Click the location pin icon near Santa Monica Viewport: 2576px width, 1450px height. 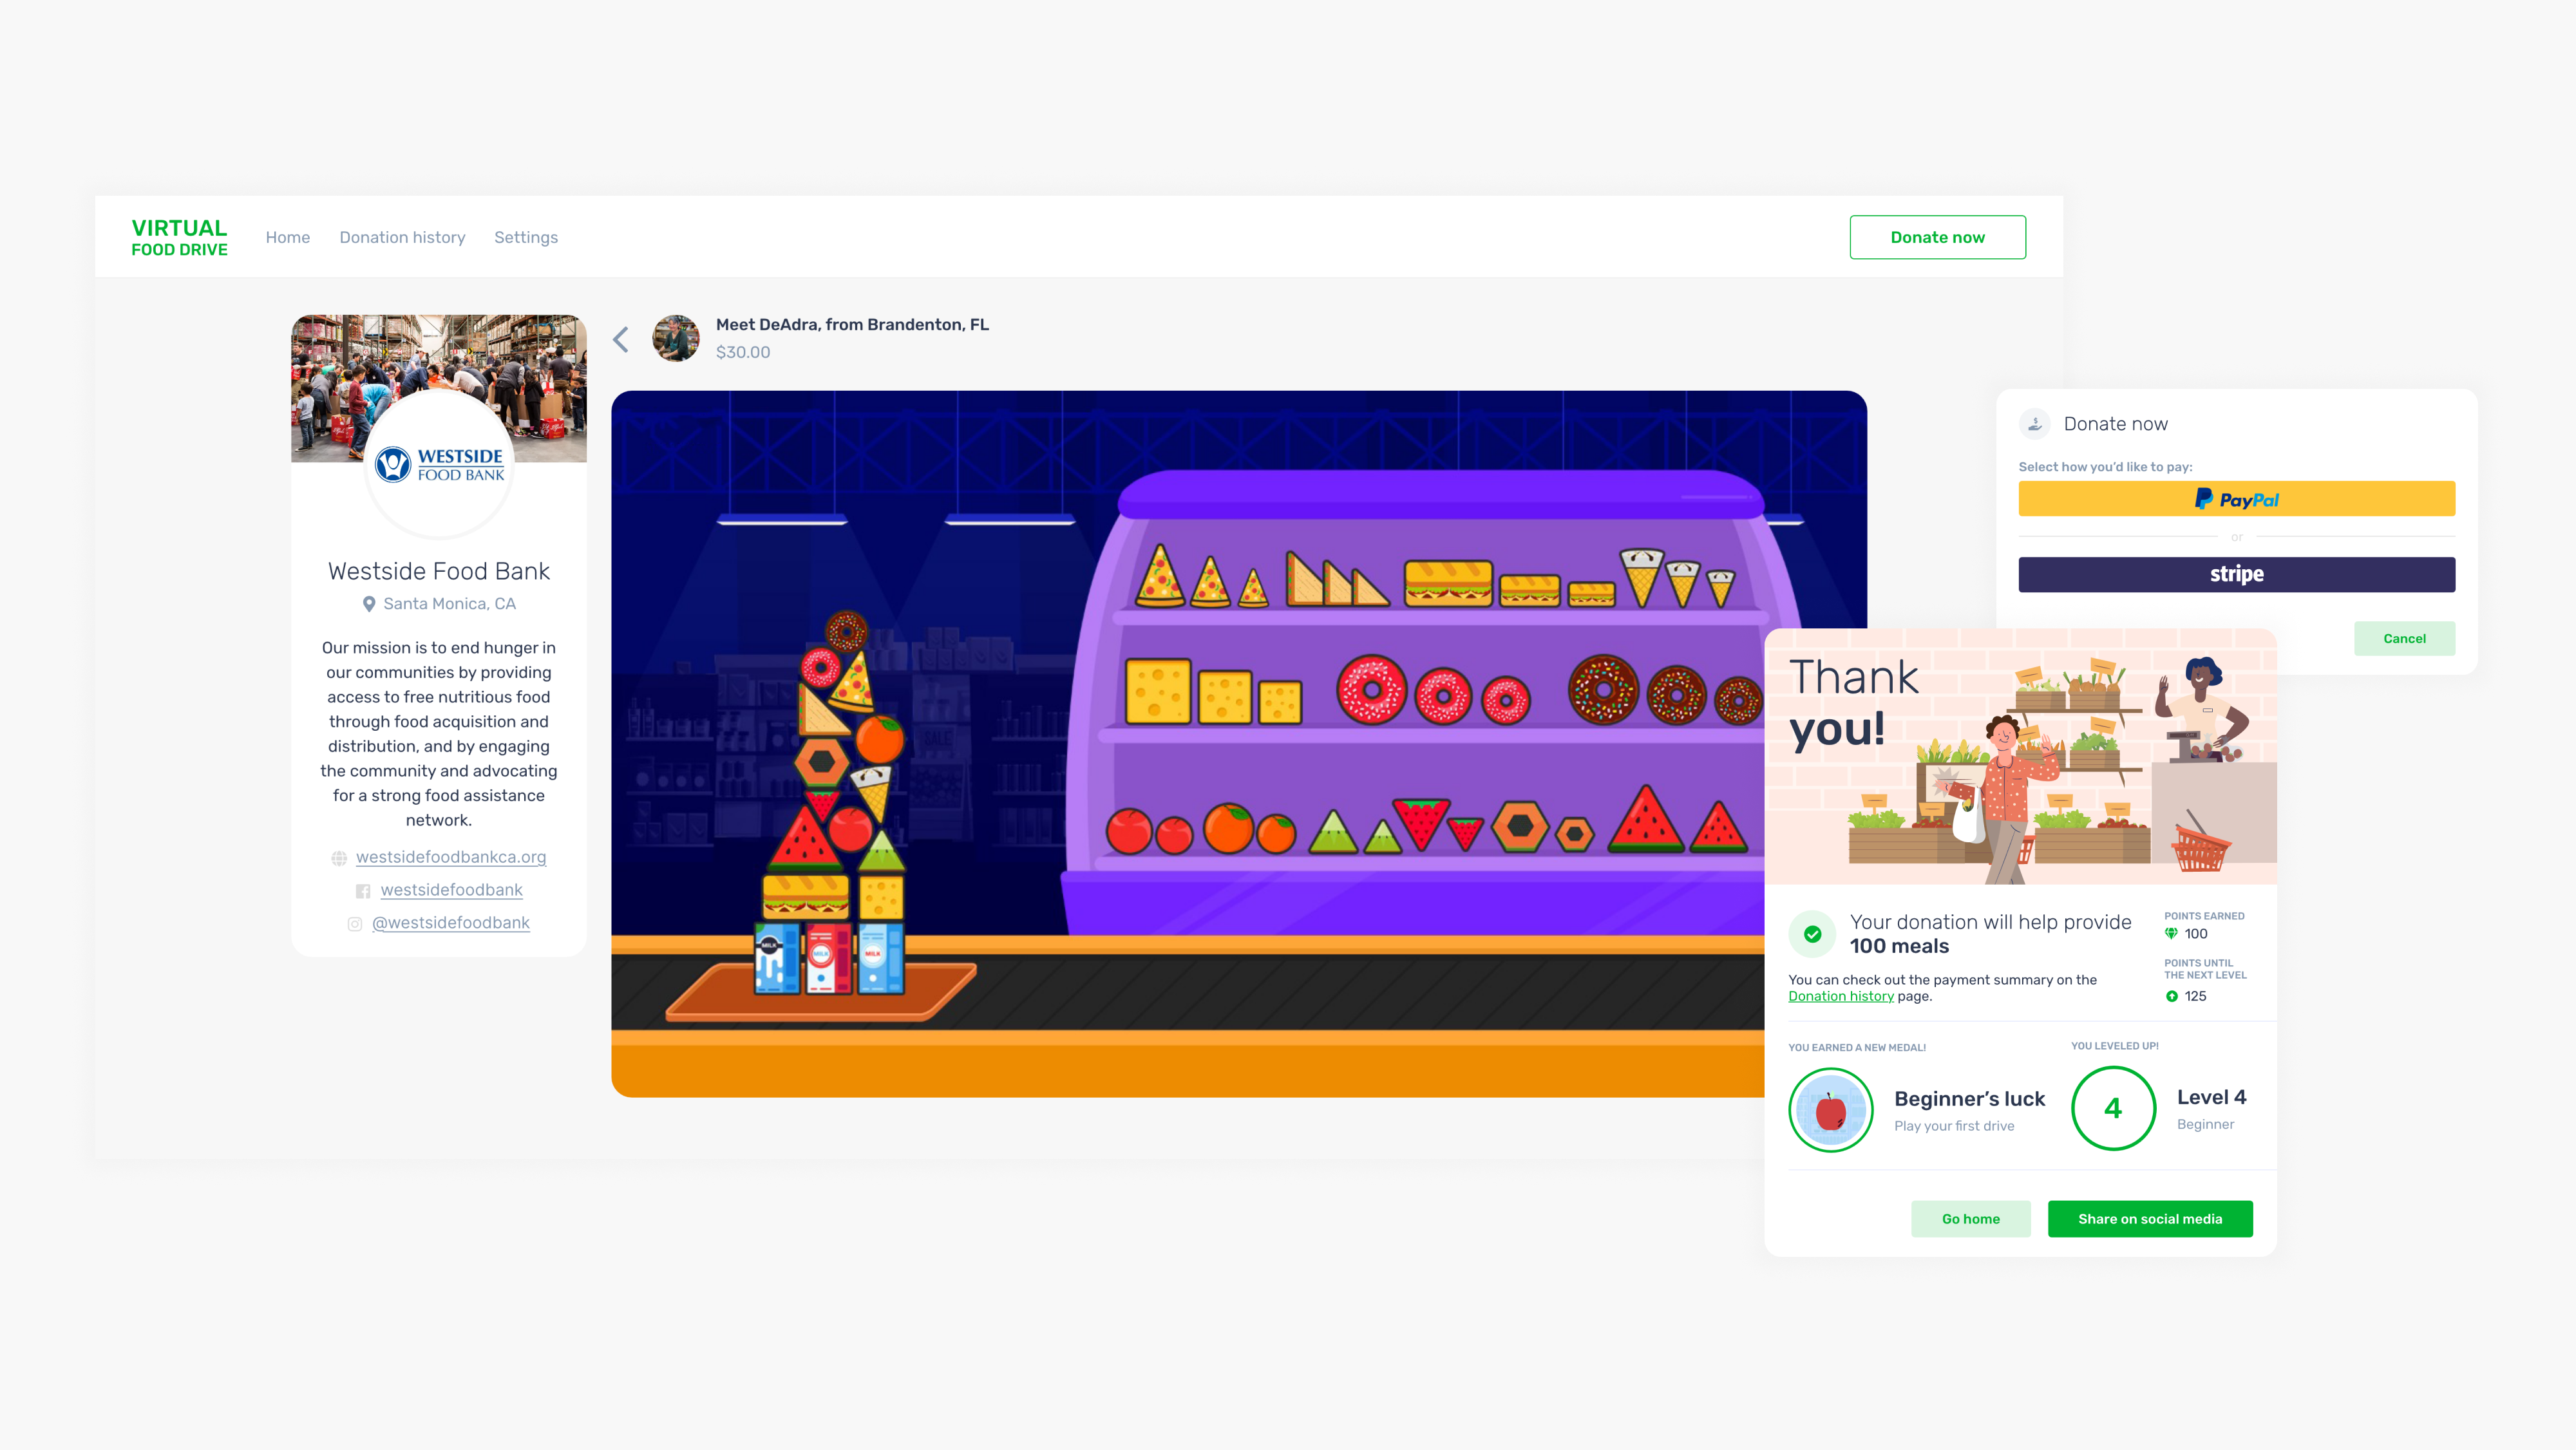click(x=369, y=604)
